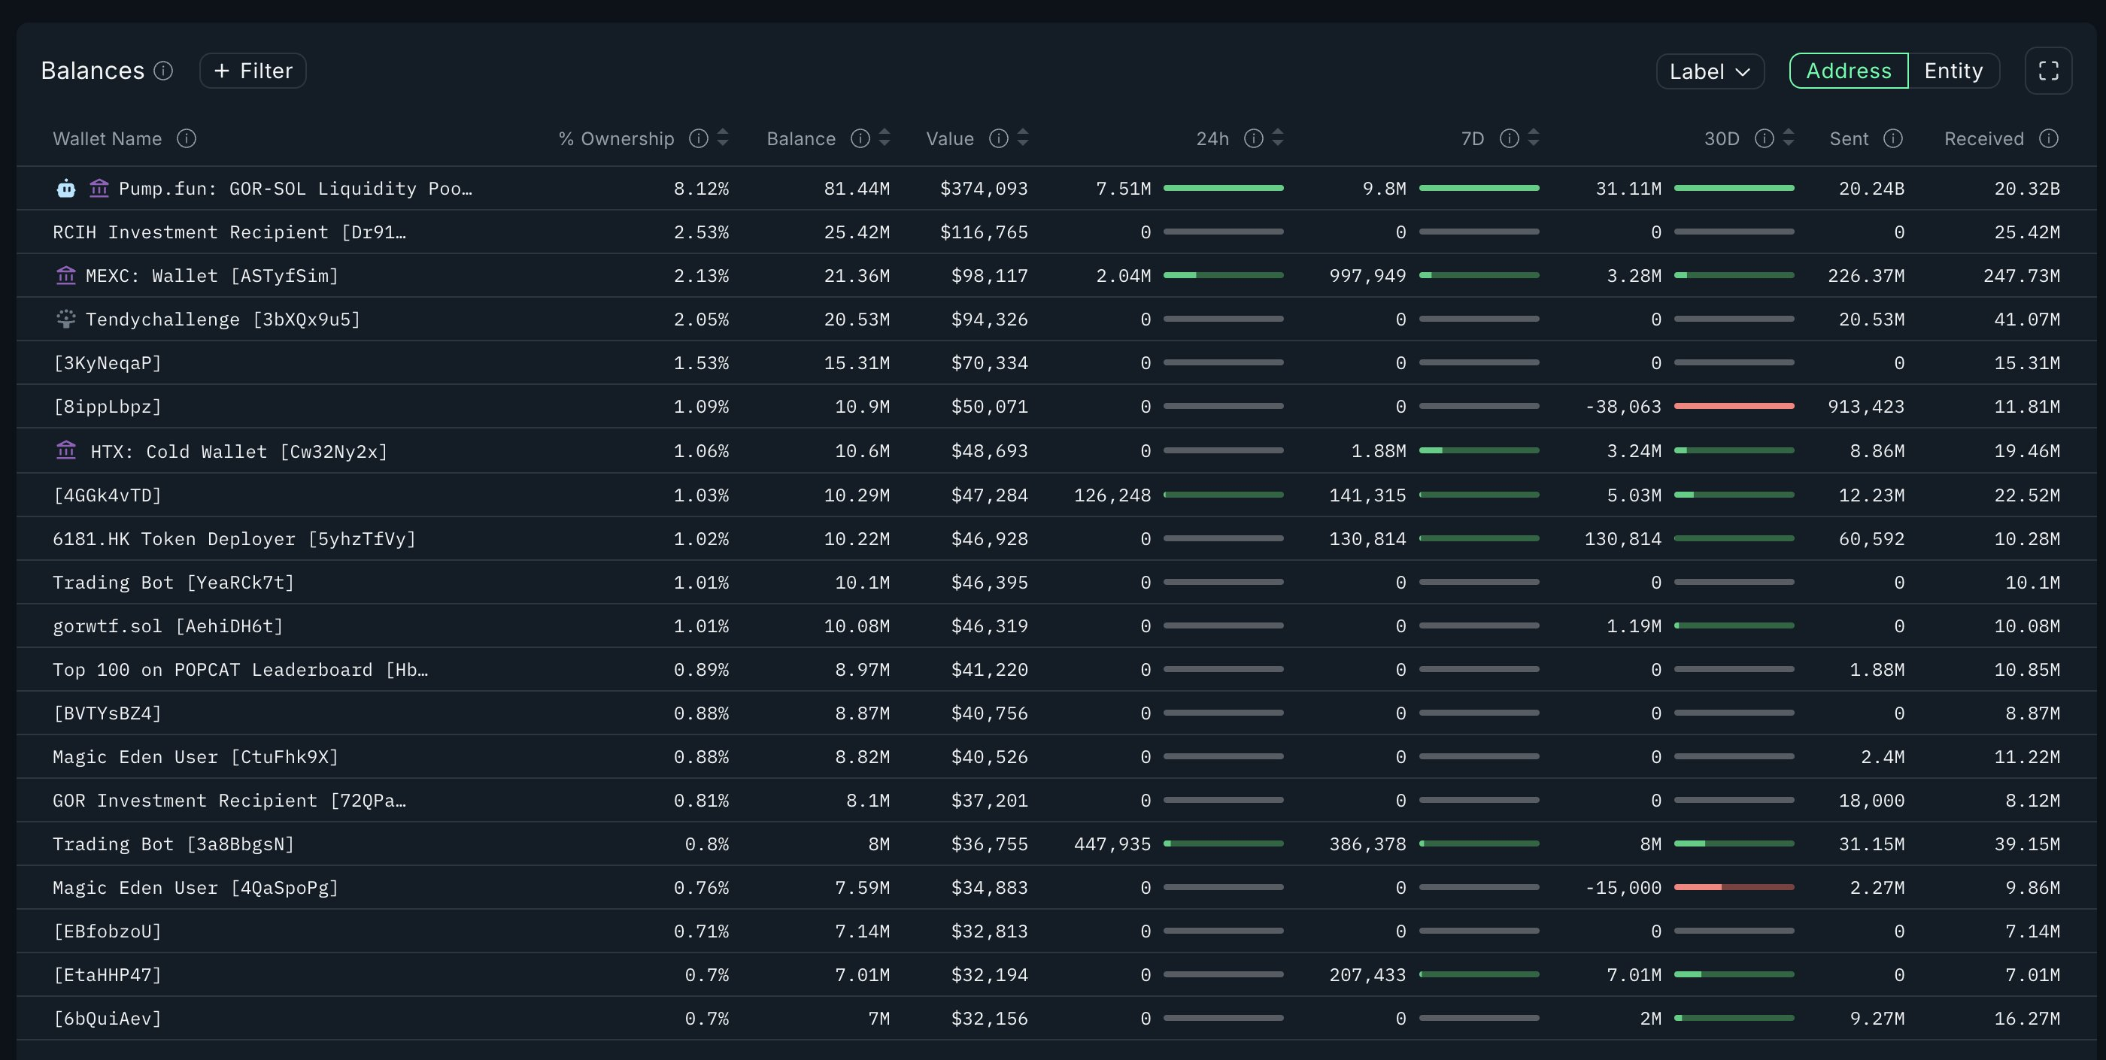Click the Received column info icon

(2048, 139)
